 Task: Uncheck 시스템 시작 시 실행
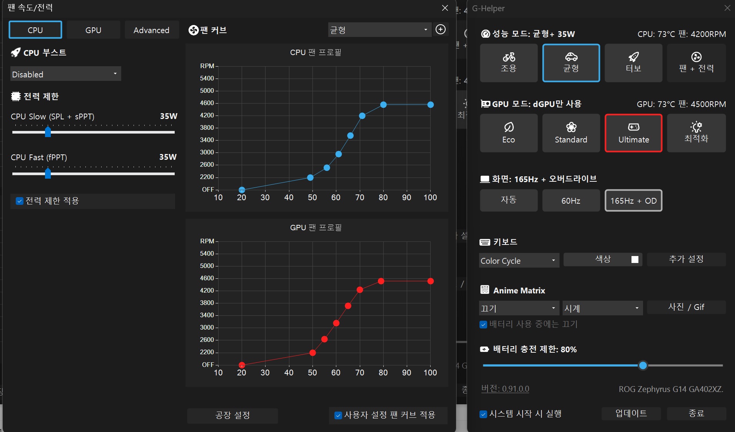483,414
